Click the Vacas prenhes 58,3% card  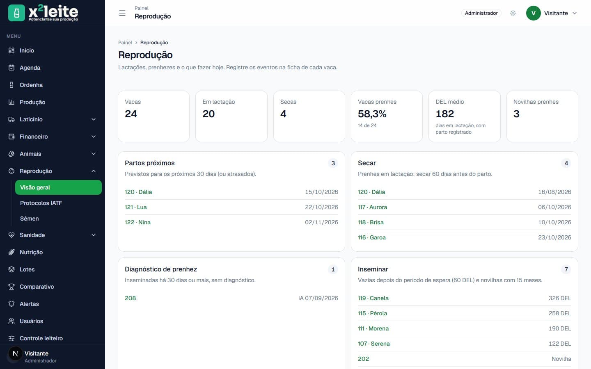pos(387,116)
